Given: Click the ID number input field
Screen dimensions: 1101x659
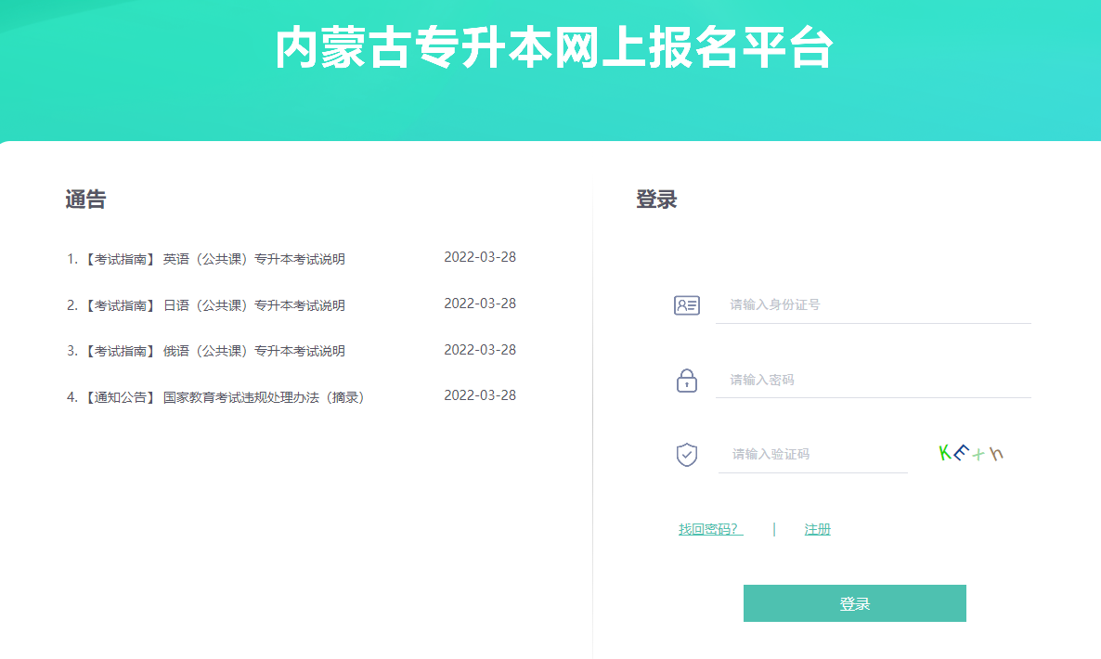Looking at the screenshot, I should click(835, 304).
